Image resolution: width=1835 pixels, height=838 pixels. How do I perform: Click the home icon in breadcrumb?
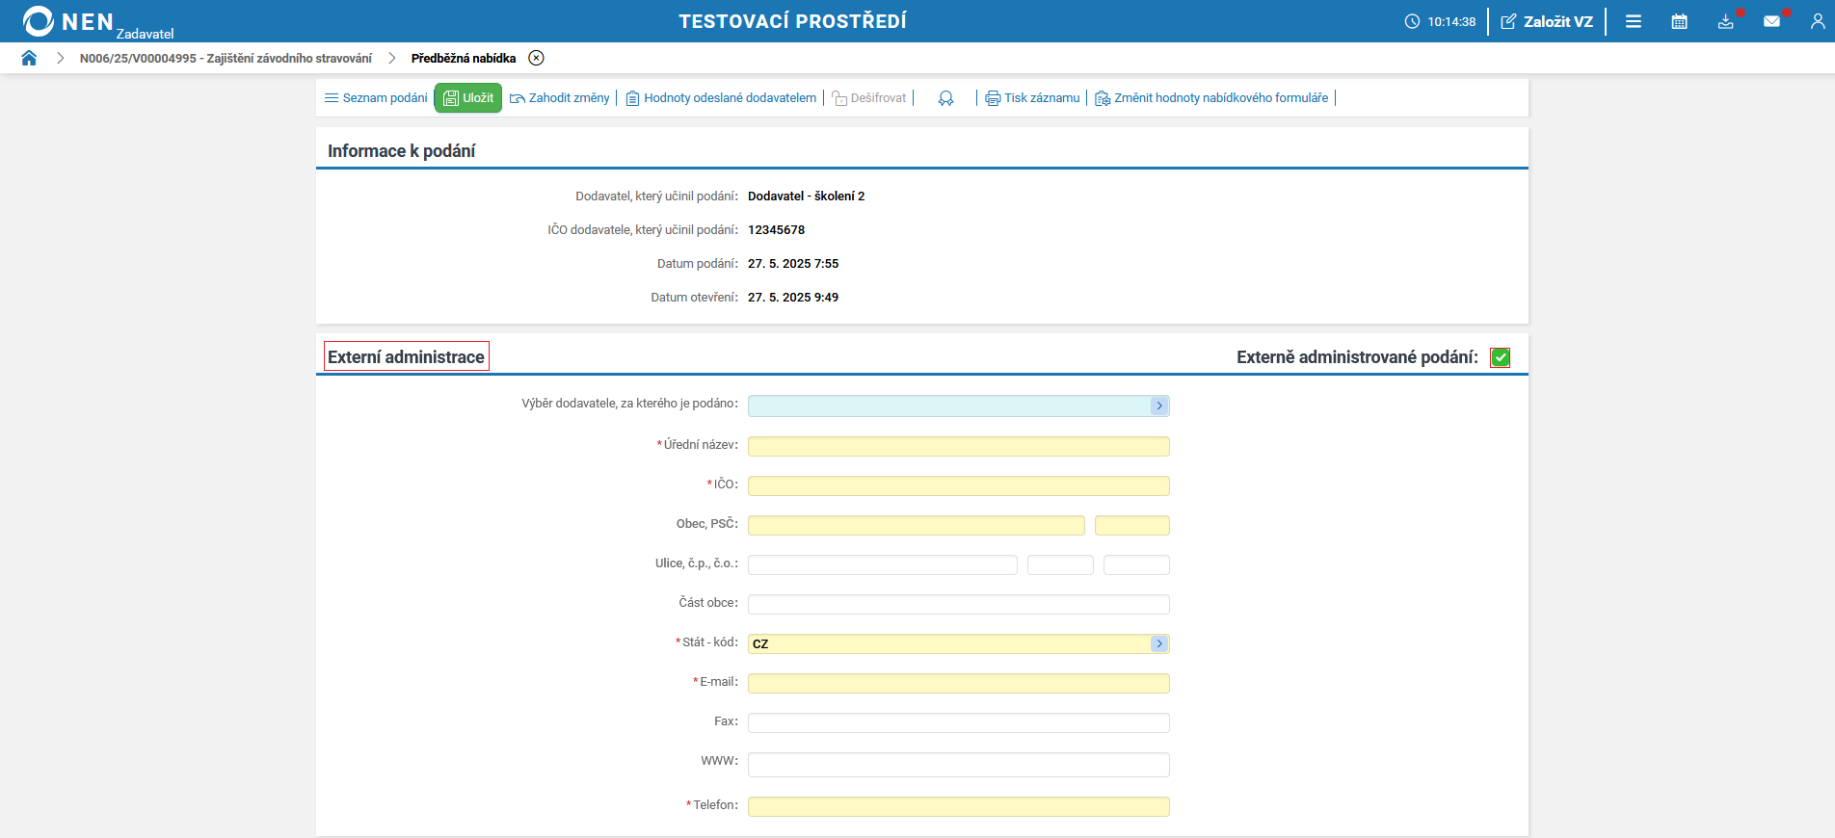point(29,58)
